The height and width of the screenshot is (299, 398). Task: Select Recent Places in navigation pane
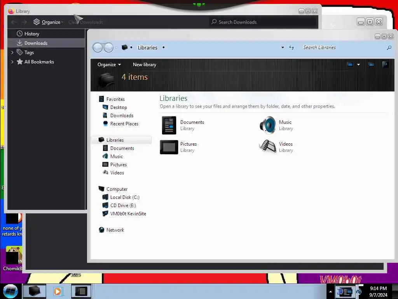[124, 123]
